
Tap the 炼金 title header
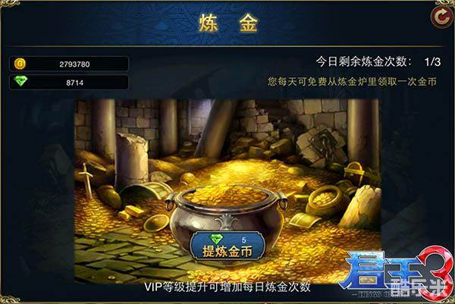coord(228,24)
